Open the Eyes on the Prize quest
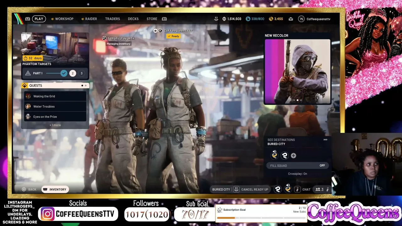Screen dimensions: 402x226 point(55,116)
